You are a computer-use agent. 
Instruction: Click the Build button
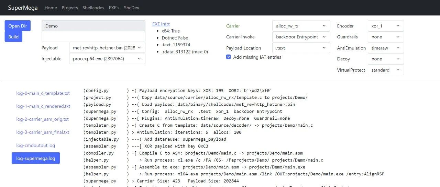pyautogui.click(x=13, y=37)
